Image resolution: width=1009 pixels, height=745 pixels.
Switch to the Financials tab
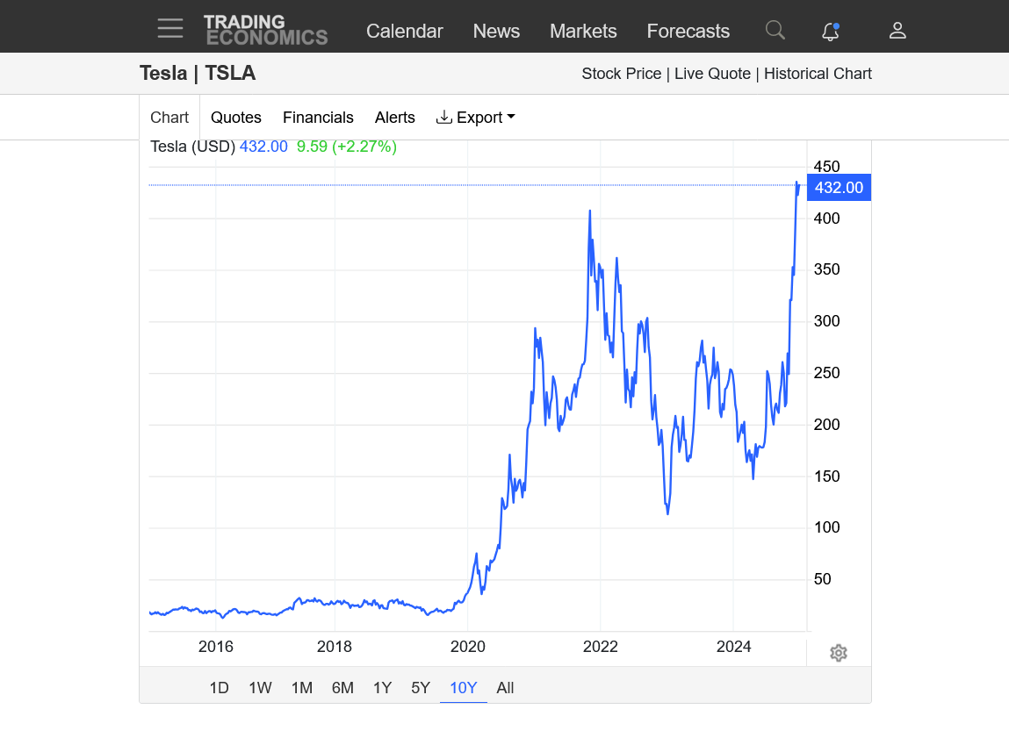point(318,118)
